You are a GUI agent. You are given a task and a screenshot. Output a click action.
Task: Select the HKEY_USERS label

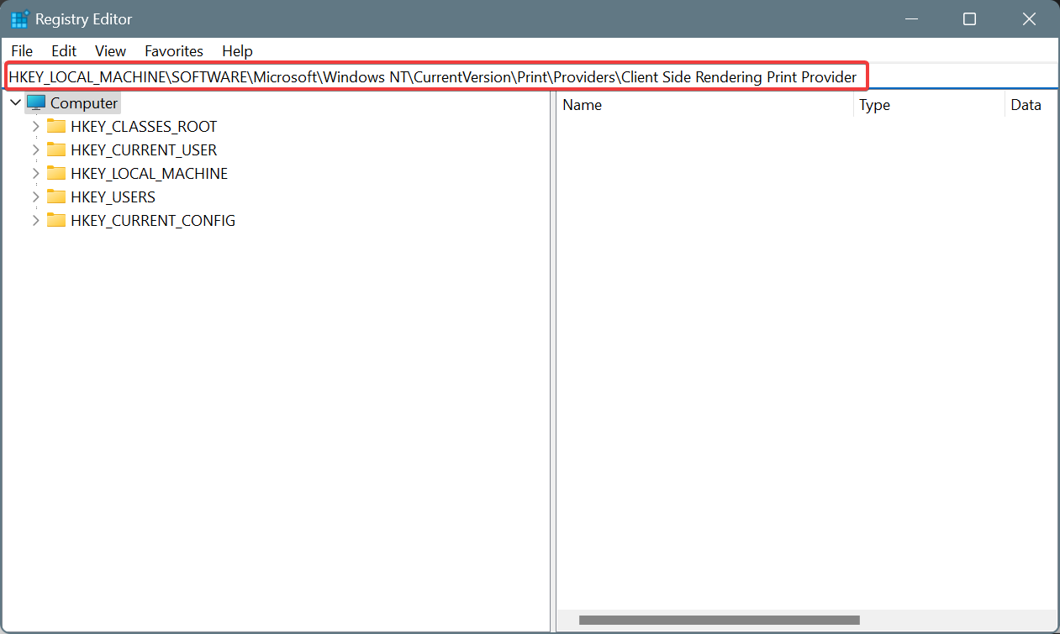tap(113, 197)
